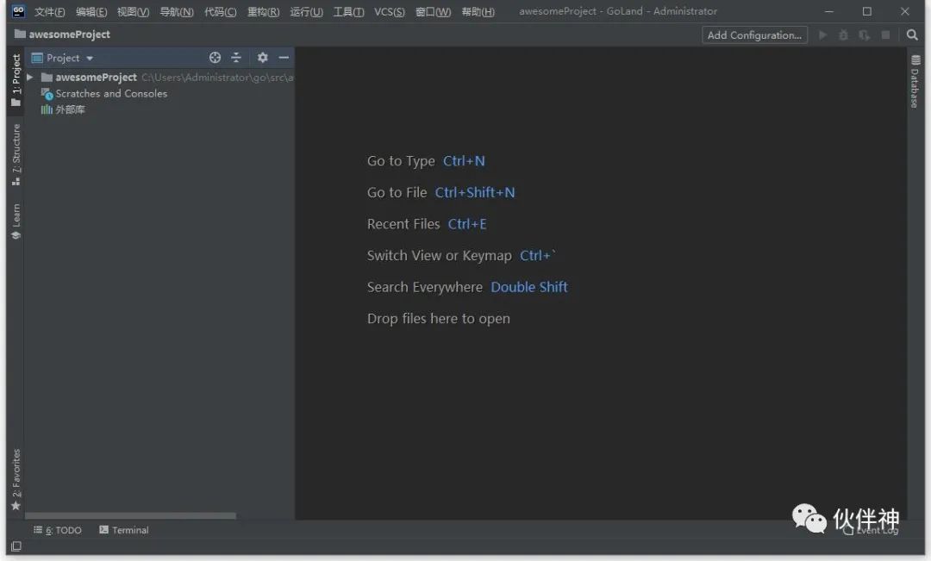Click the tool windows toggle icon
This screenshot has height=561, width=931.
click(16, 546)
